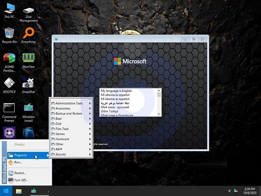Screen dimensions: 261x196
Task: Expand the taskbar toolbar chevron
Action: click(x=48, y=192)
